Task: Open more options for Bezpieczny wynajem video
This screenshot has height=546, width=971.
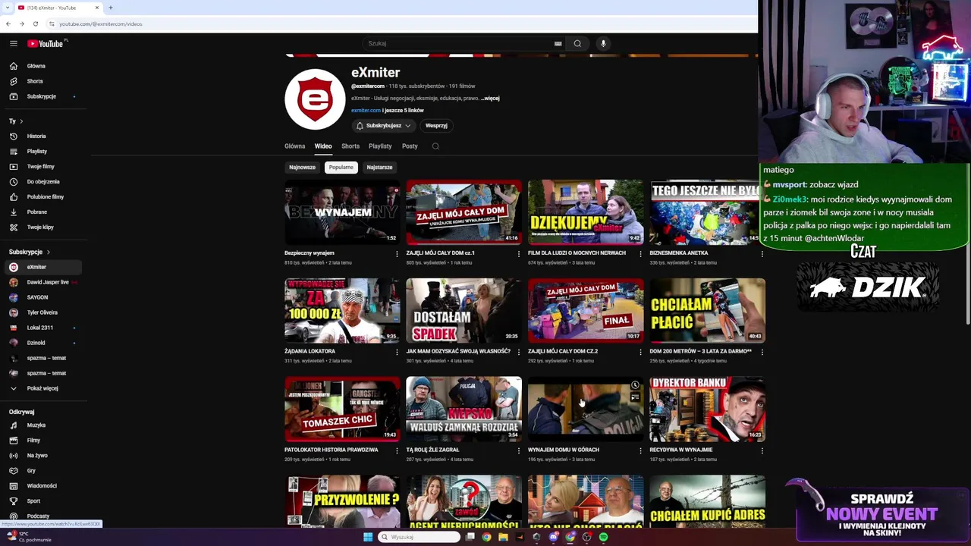Action: point(397,254)
